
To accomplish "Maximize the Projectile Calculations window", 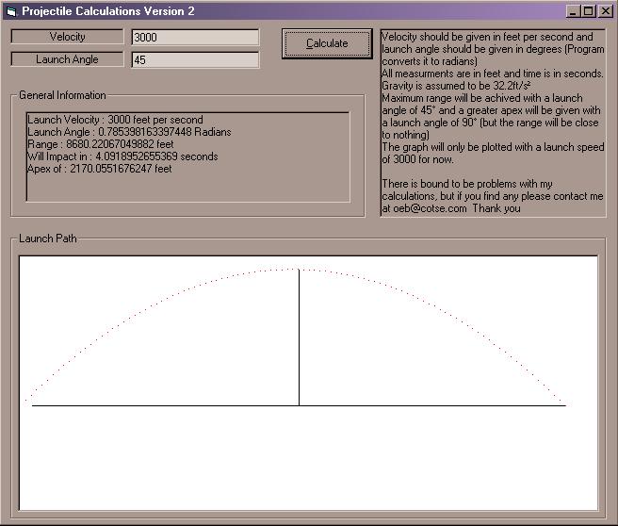I will (588, 11).
